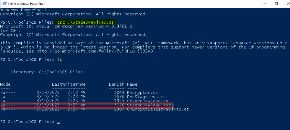
Task: Click the window title 'Select Windows PowerShell'
Action: click(27, 4)
